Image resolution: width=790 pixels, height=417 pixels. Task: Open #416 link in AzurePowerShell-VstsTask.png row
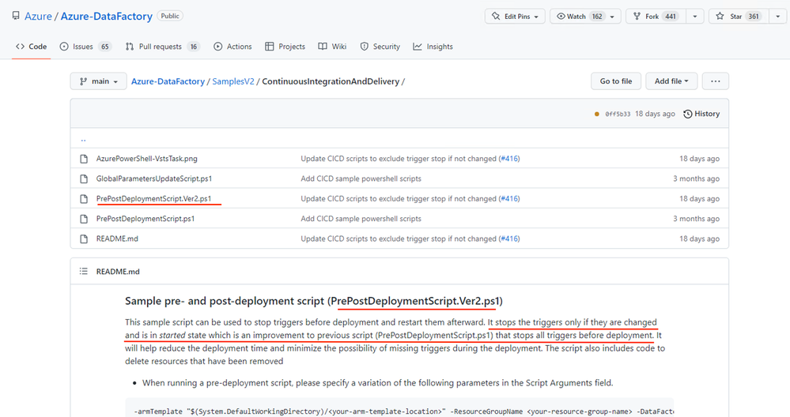coord(509,159)
